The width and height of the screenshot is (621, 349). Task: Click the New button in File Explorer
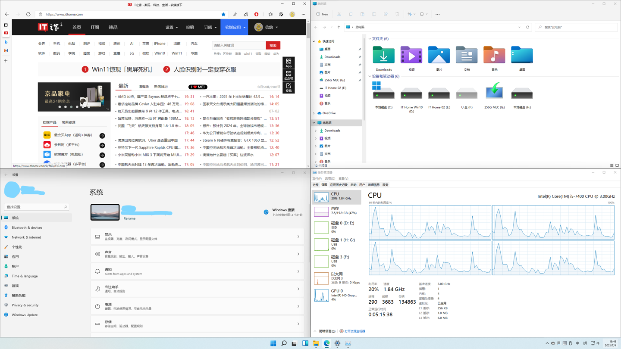(x=322, y=14)
